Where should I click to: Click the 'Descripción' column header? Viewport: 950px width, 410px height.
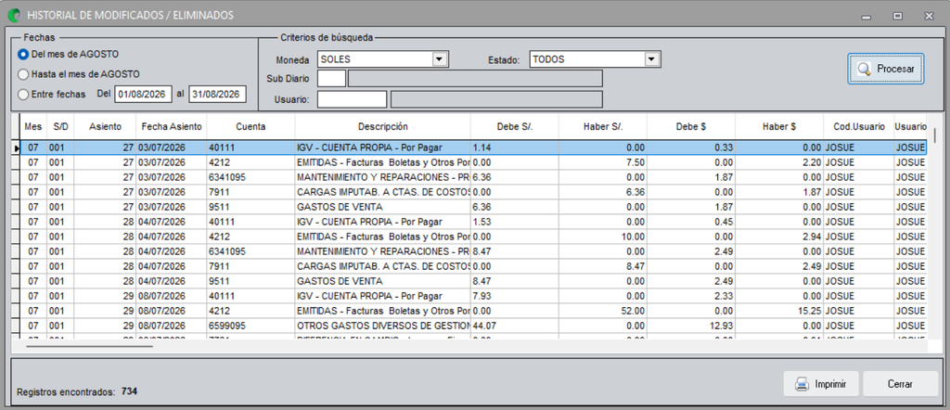coord(383,126)
